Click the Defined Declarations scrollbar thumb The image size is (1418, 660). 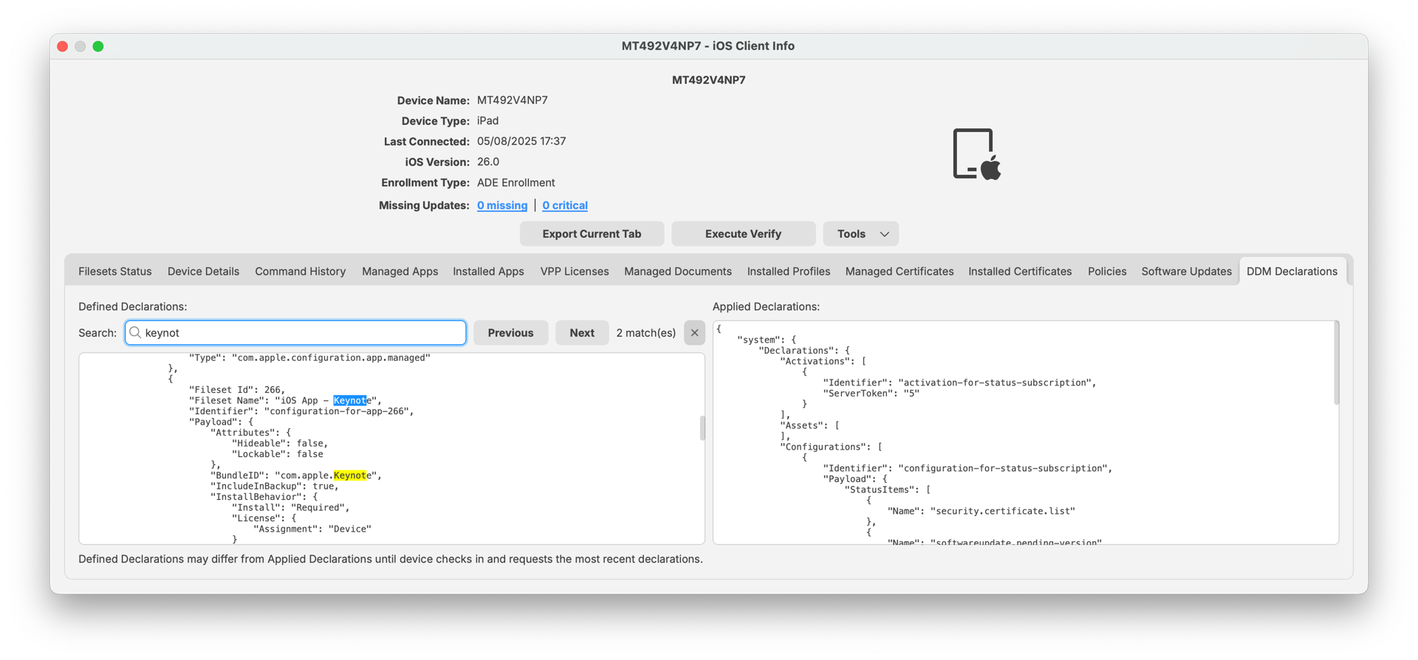point(702,428)
